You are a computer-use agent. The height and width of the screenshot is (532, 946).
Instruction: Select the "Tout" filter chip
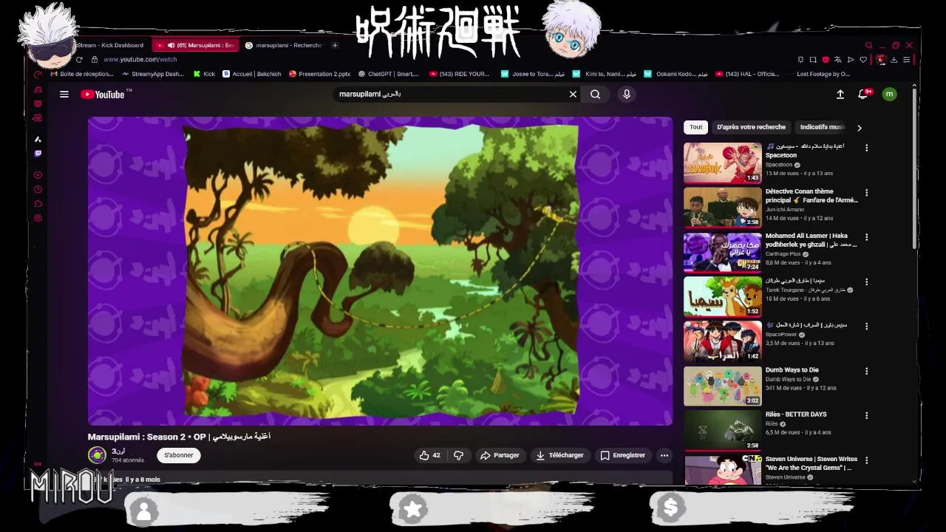696,127
